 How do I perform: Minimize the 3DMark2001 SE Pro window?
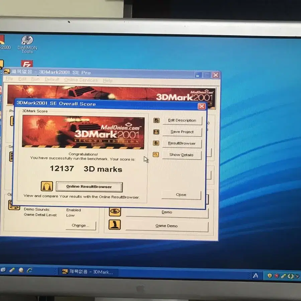click(x=198, y=75)
